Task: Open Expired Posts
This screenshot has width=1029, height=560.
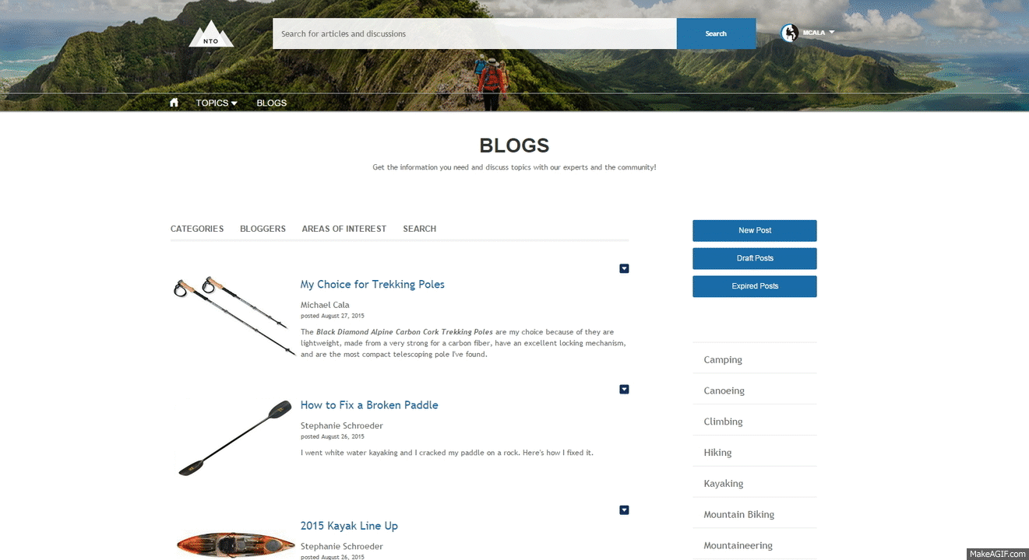Action: point(755,286)
